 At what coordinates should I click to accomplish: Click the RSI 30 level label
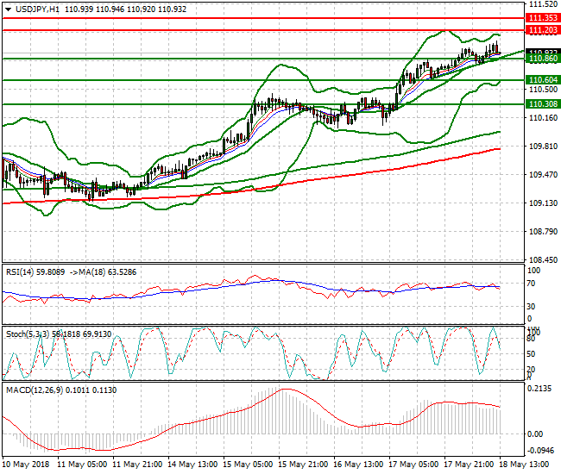[532, 307]
